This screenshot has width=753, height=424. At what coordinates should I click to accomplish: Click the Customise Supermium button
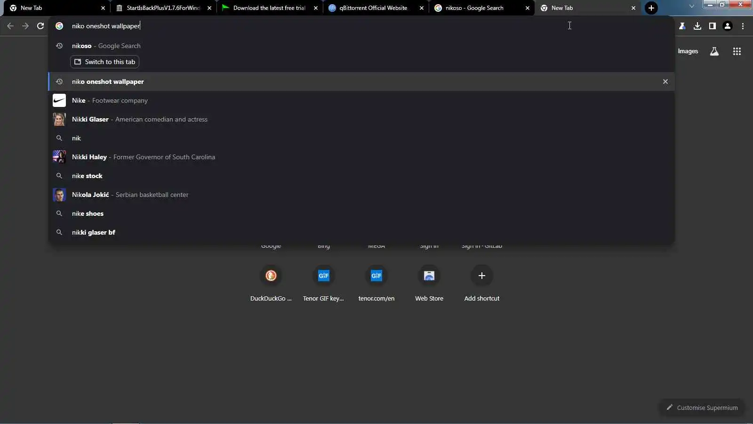pos(702,408)
